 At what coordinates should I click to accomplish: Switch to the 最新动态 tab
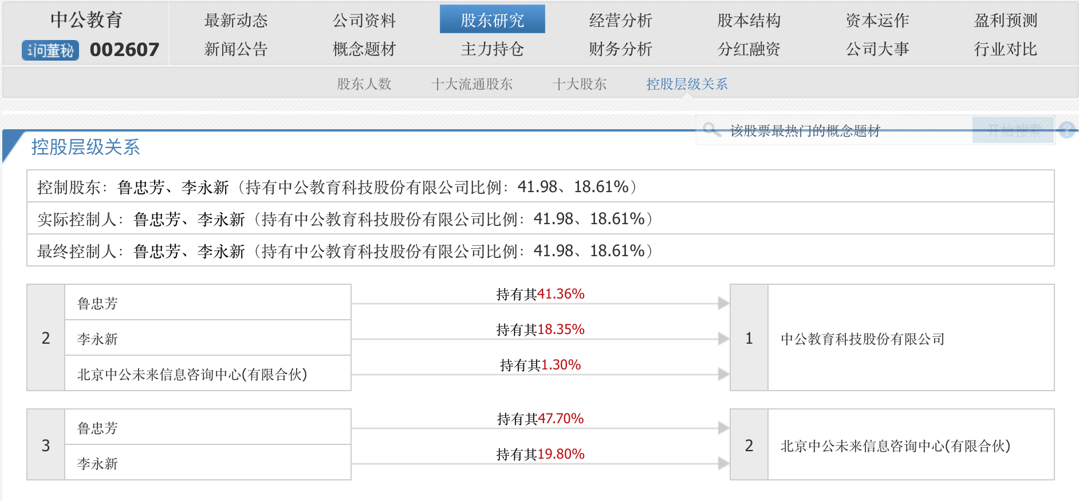click(x=236, y=21)
